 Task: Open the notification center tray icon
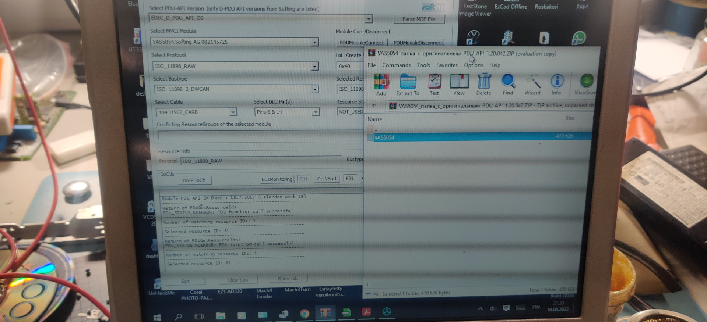click(x=506, y=308)
